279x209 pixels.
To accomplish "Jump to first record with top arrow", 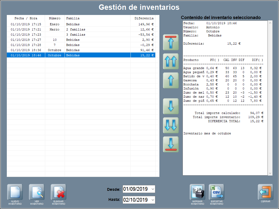I will click(171, 42).
